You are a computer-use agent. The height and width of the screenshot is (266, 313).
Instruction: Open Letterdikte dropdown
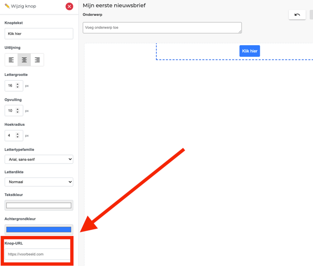tap(39, 182)
